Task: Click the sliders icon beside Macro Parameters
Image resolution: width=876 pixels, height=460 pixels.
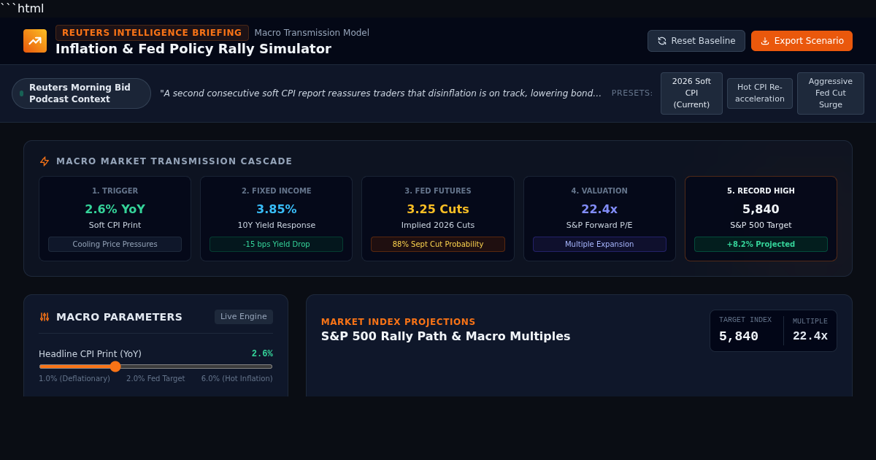Action: pyautogui.click(x=45, y=317)
